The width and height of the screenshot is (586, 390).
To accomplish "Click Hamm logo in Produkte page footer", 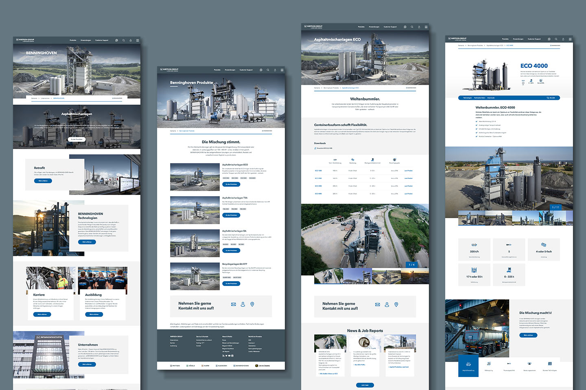I will [x=206, y=366].
